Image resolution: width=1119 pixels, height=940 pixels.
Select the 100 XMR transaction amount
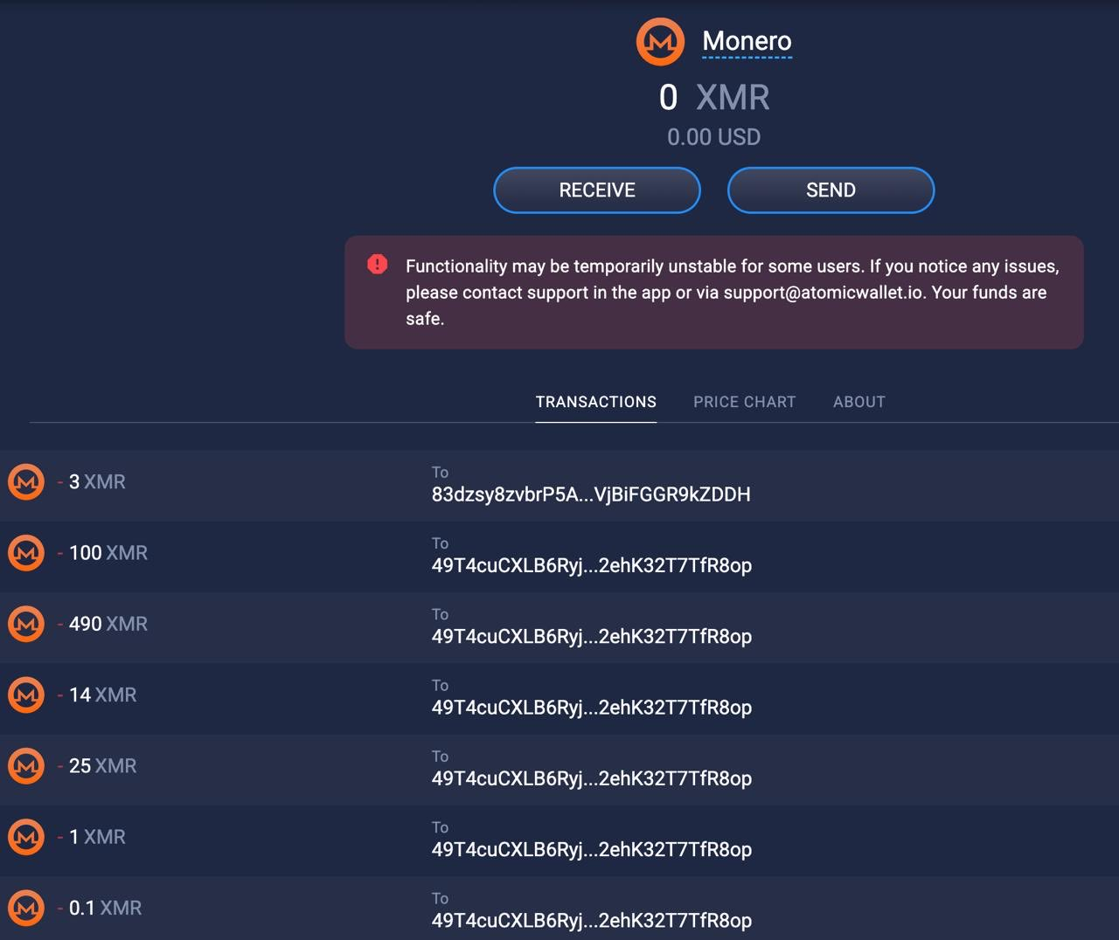pyautogui.click(x=103, y=553)
